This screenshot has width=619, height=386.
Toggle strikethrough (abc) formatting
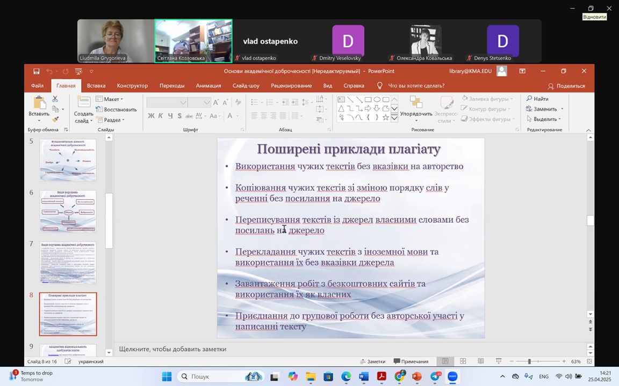pos(189,116)
